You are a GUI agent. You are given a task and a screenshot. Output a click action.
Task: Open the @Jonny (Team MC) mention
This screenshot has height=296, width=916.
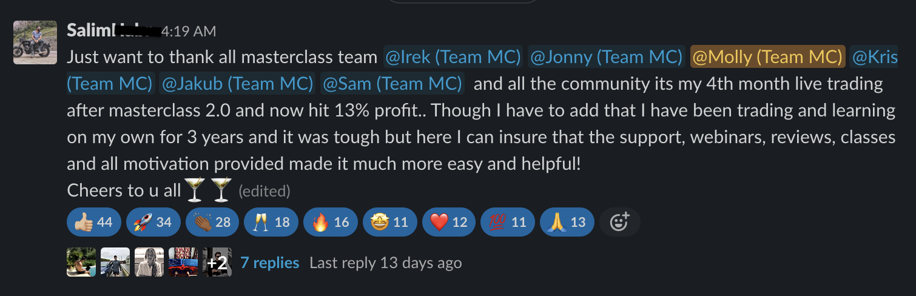(x=607, y=57)
